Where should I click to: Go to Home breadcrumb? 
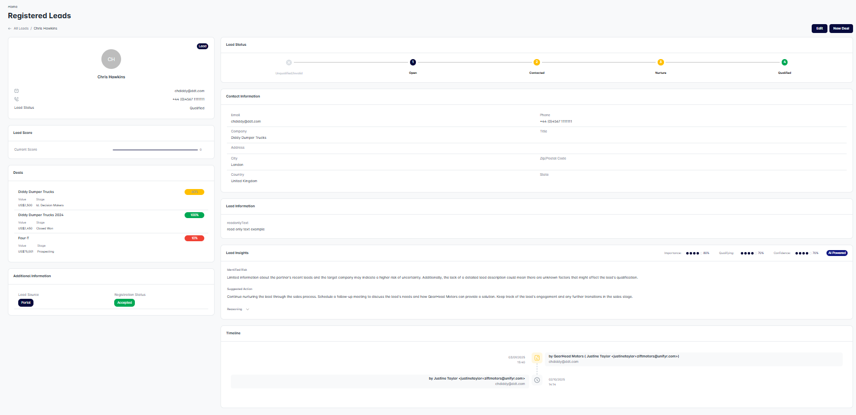click(x=13, y=7)
